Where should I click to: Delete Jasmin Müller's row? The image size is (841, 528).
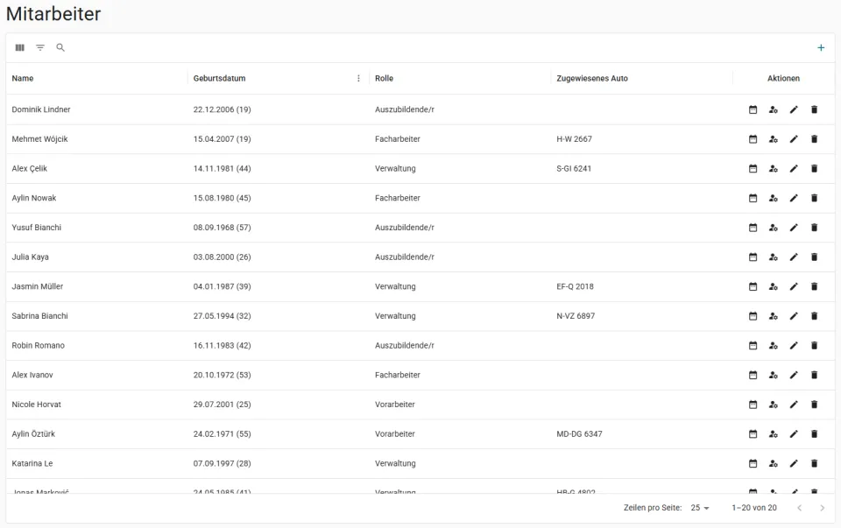814,286
